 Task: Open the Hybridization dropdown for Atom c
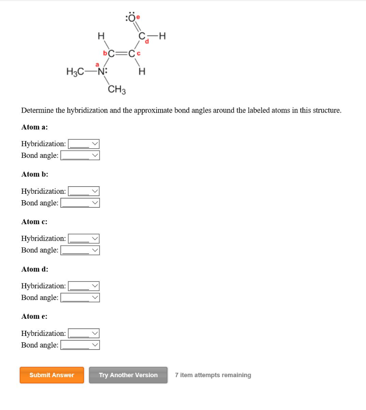[x=83, y=238]
